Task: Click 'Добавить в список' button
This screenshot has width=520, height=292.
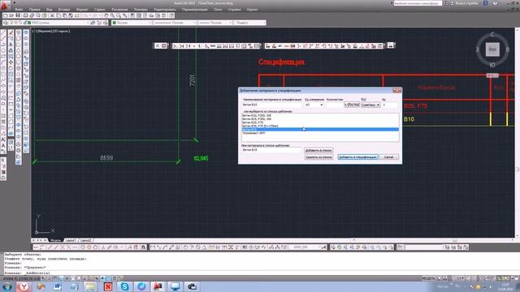Action: pos(318,150)
